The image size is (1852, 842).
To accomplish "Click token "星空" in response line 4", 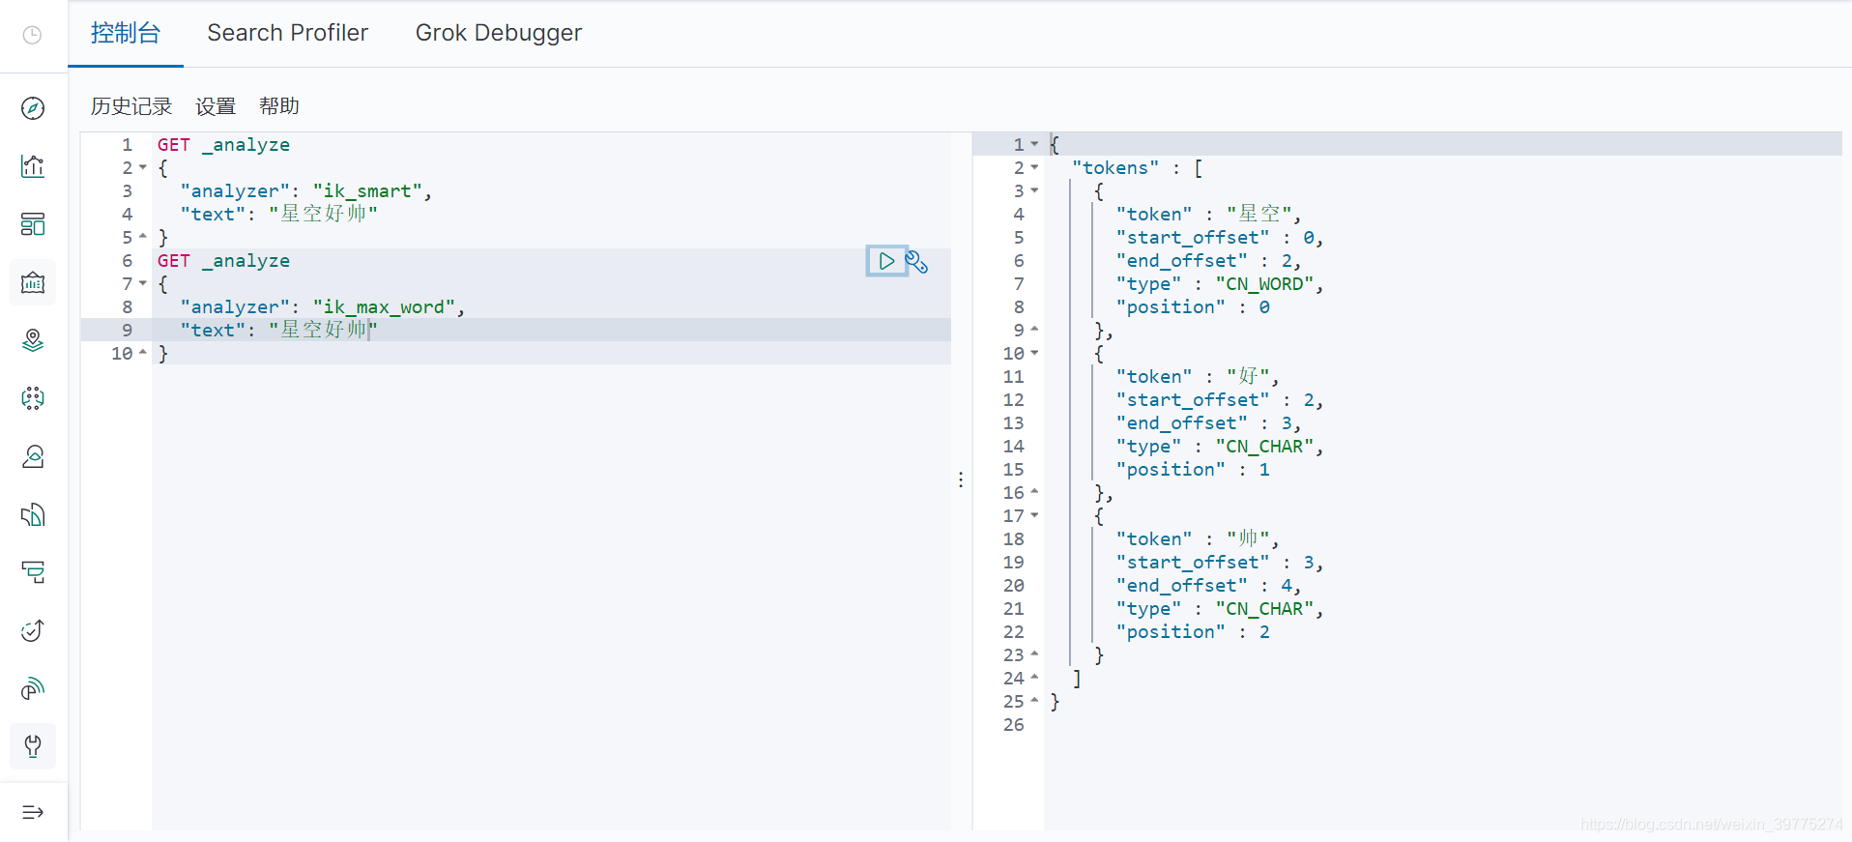I will (1259, 214).
